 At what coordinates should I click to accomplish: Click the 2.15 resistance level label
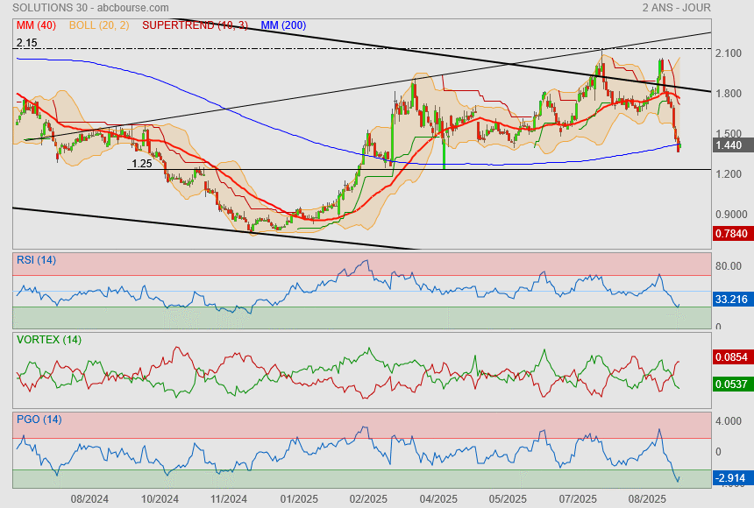click(26, 42)
